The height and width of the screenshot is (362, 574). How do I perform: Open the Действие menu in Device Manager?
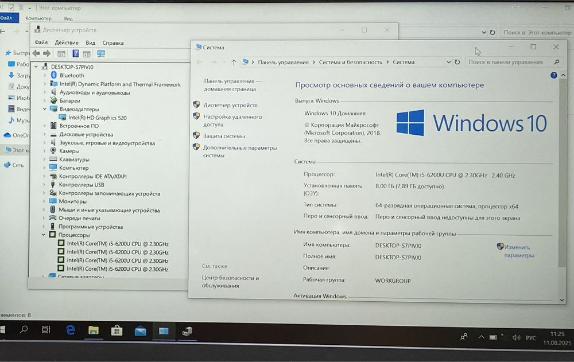pyautogui.click(x=67, y=42)
